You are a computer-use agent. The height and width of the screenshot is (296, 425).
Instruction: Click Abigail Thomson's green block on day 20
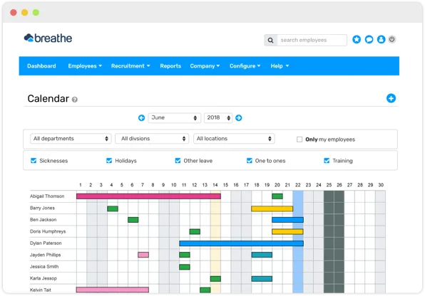(277, 196)
